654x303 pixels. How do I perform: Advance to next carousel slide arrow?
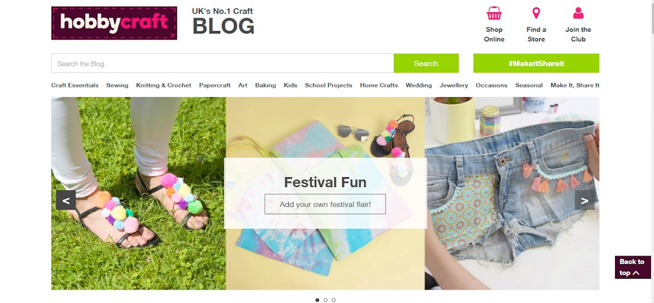pyautogui.click(x=584, y=200)
